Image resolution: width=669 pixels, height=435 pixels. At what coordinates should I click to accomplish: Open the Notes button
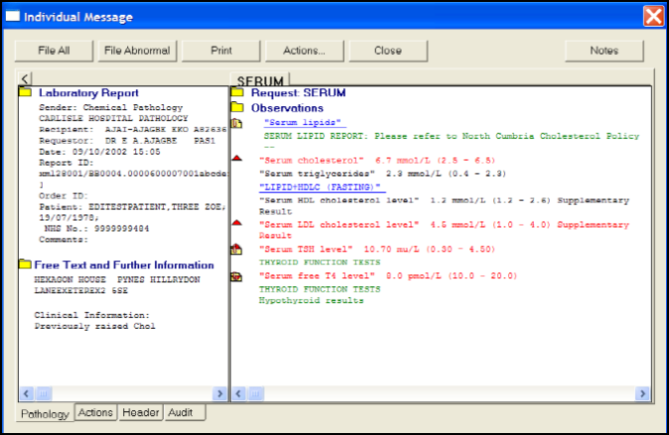click(x=603, y=50)
